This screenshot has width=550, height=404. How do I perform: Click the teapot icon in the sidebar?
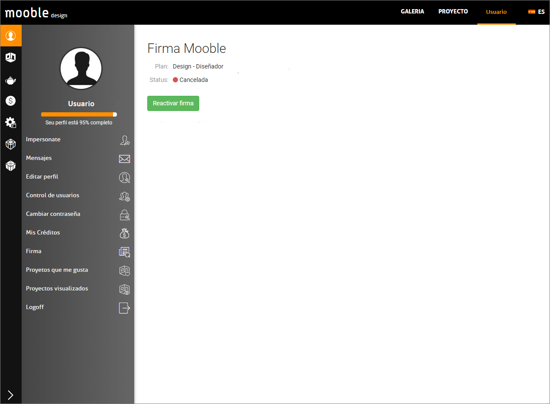click(x=11, y=80)
